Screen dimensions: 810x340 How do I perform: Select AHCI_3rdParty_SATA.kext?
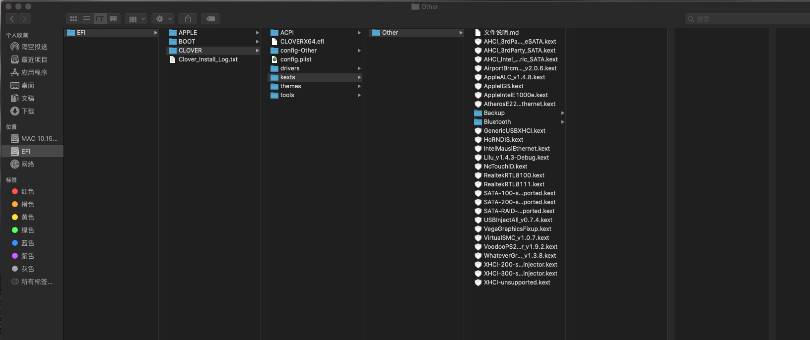(518, 51)
